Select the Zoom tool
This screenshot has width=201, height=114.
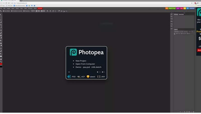tap(1, 62)
